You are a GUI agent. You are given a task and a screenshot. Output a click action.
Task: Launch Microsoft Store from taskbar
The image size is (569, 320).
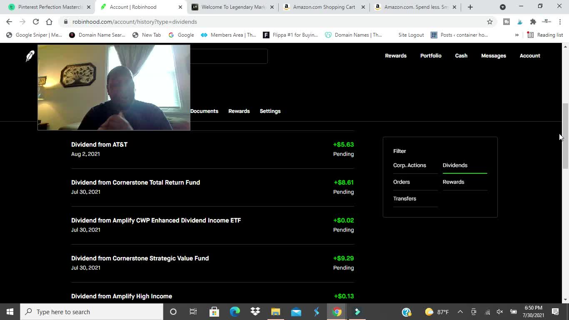[x=214, y=312]
